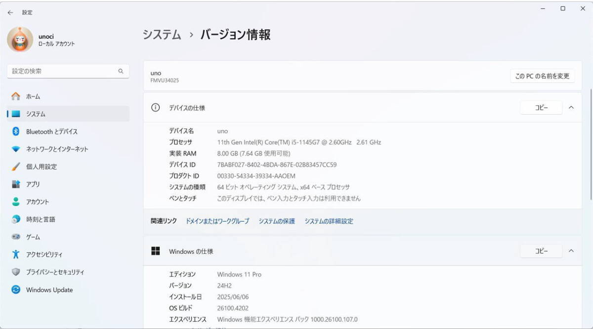Click the 64 ビット オペレーティング システム value
This screenshot has height=329, width=593.
click(x=284, y=187)
